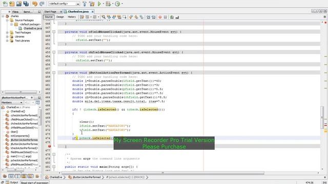
Task: Click the Next Bookmark icon
Action: (x=136, y=17)
